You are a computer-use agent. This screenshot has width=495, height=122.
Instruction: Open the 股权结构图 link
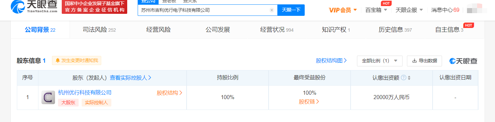click(x=331, y=61)
